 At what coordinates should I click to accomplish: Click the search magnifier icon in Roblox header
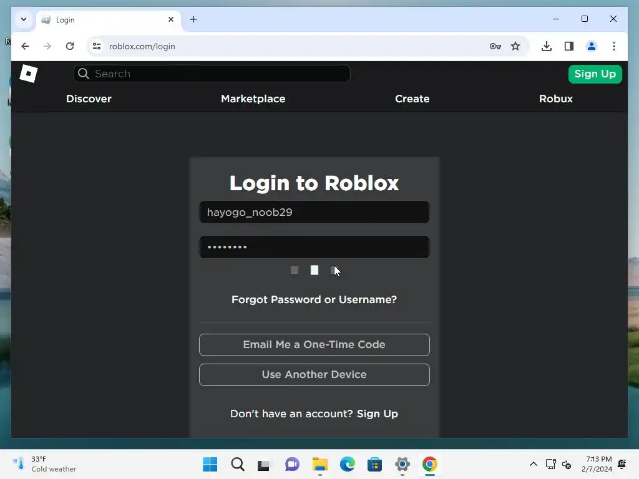coord(84,74)
